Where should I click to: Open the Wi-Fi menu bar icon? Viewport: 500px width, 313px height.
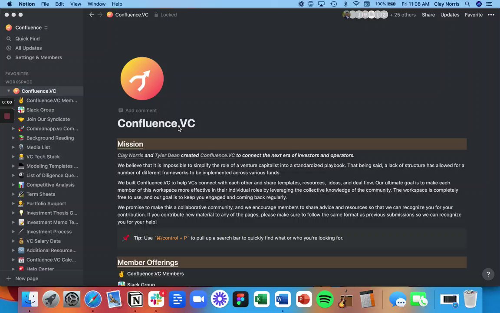(356, 4)
